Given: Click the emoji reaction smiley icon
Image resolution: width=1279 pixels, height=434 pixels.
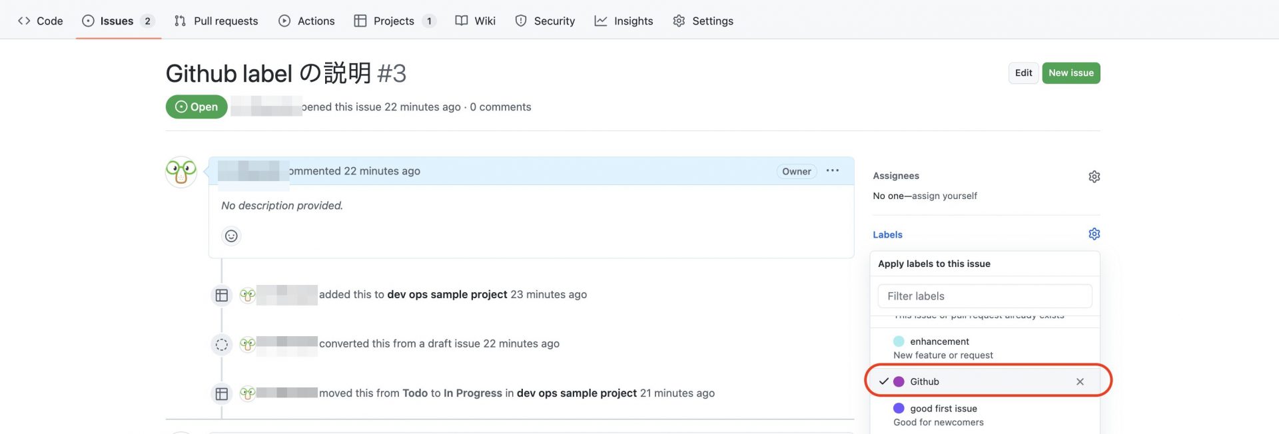Looking at the screenshot, I should [231, 236].
